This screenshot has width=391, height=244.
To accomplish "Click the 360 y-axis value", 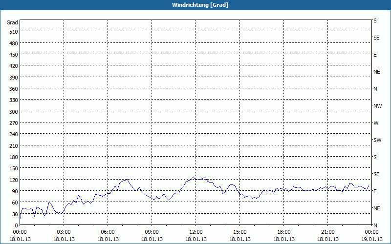I will (14, 89).
